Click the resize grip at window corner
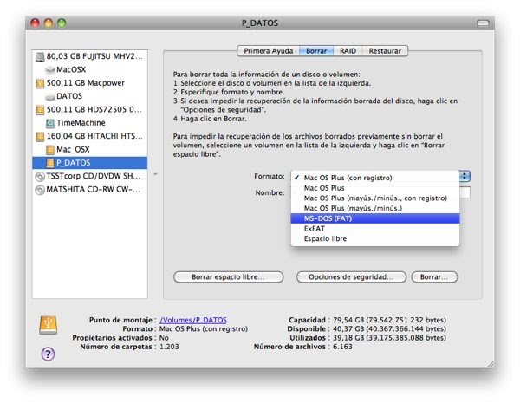The width and height of the screenshot is (520, 403). coord(491,364)
